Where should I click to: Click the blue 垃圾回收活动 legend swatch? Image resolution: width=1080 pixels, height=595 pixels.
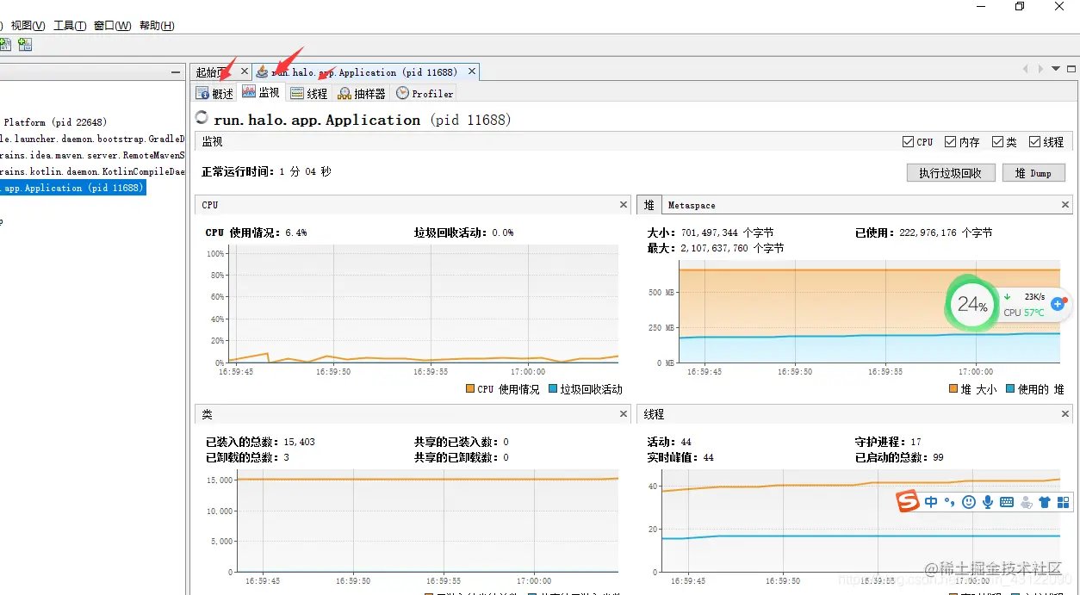coord(553,389)
